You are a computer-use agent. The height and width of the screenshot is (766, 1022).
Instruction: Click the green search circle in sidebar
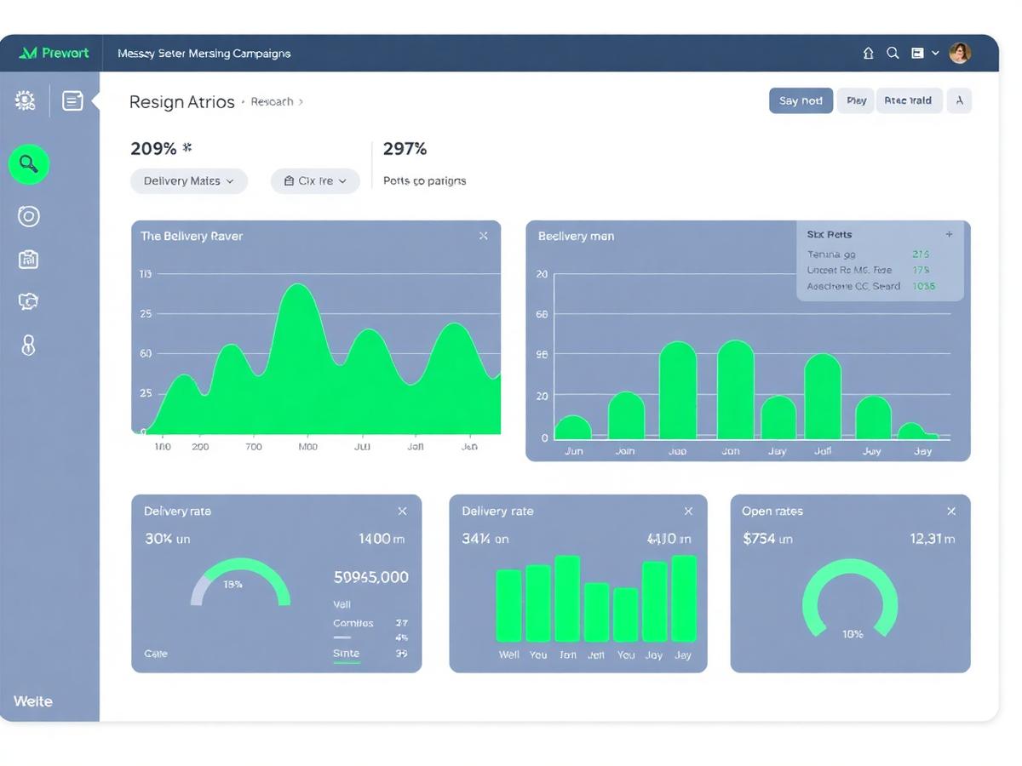pos(29,164)
